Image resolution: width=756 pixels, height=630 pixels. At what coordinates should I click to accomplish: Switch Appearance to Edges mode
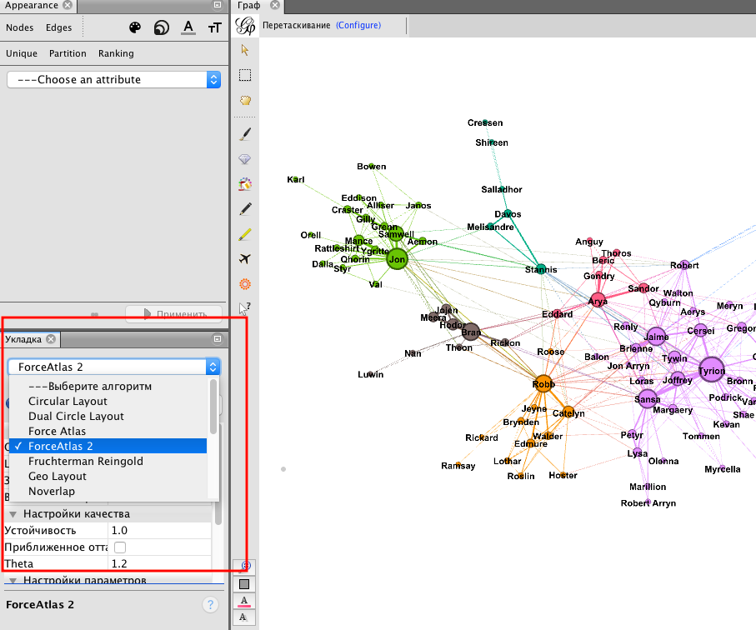click(58, 27)
